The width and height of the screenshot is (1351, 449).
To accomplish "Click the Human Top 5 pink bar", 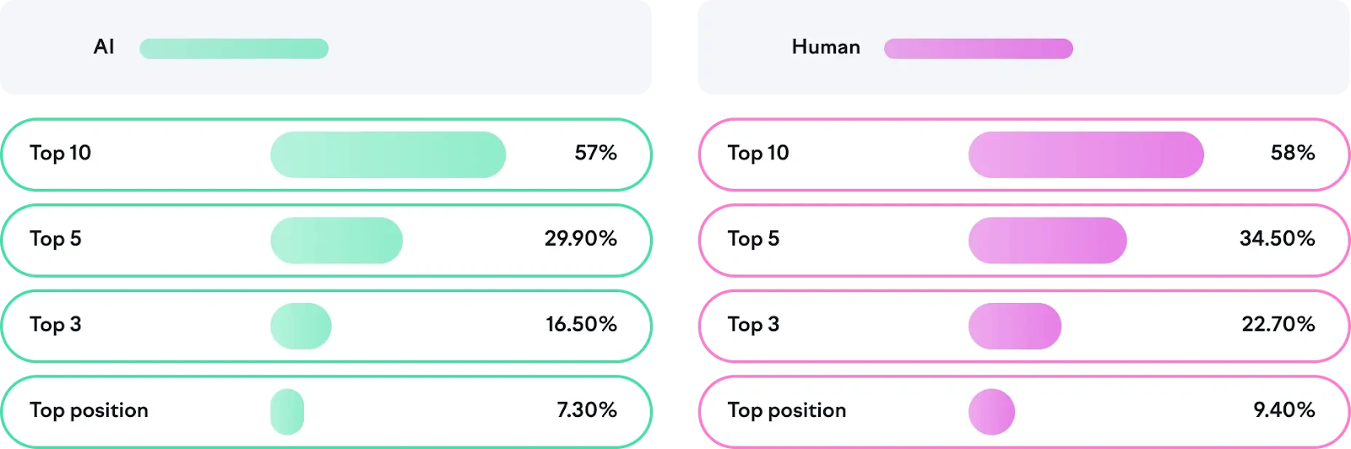I will (1047, 241).
